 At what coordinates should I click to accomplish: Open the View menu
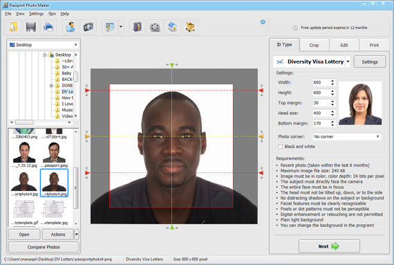20,14
